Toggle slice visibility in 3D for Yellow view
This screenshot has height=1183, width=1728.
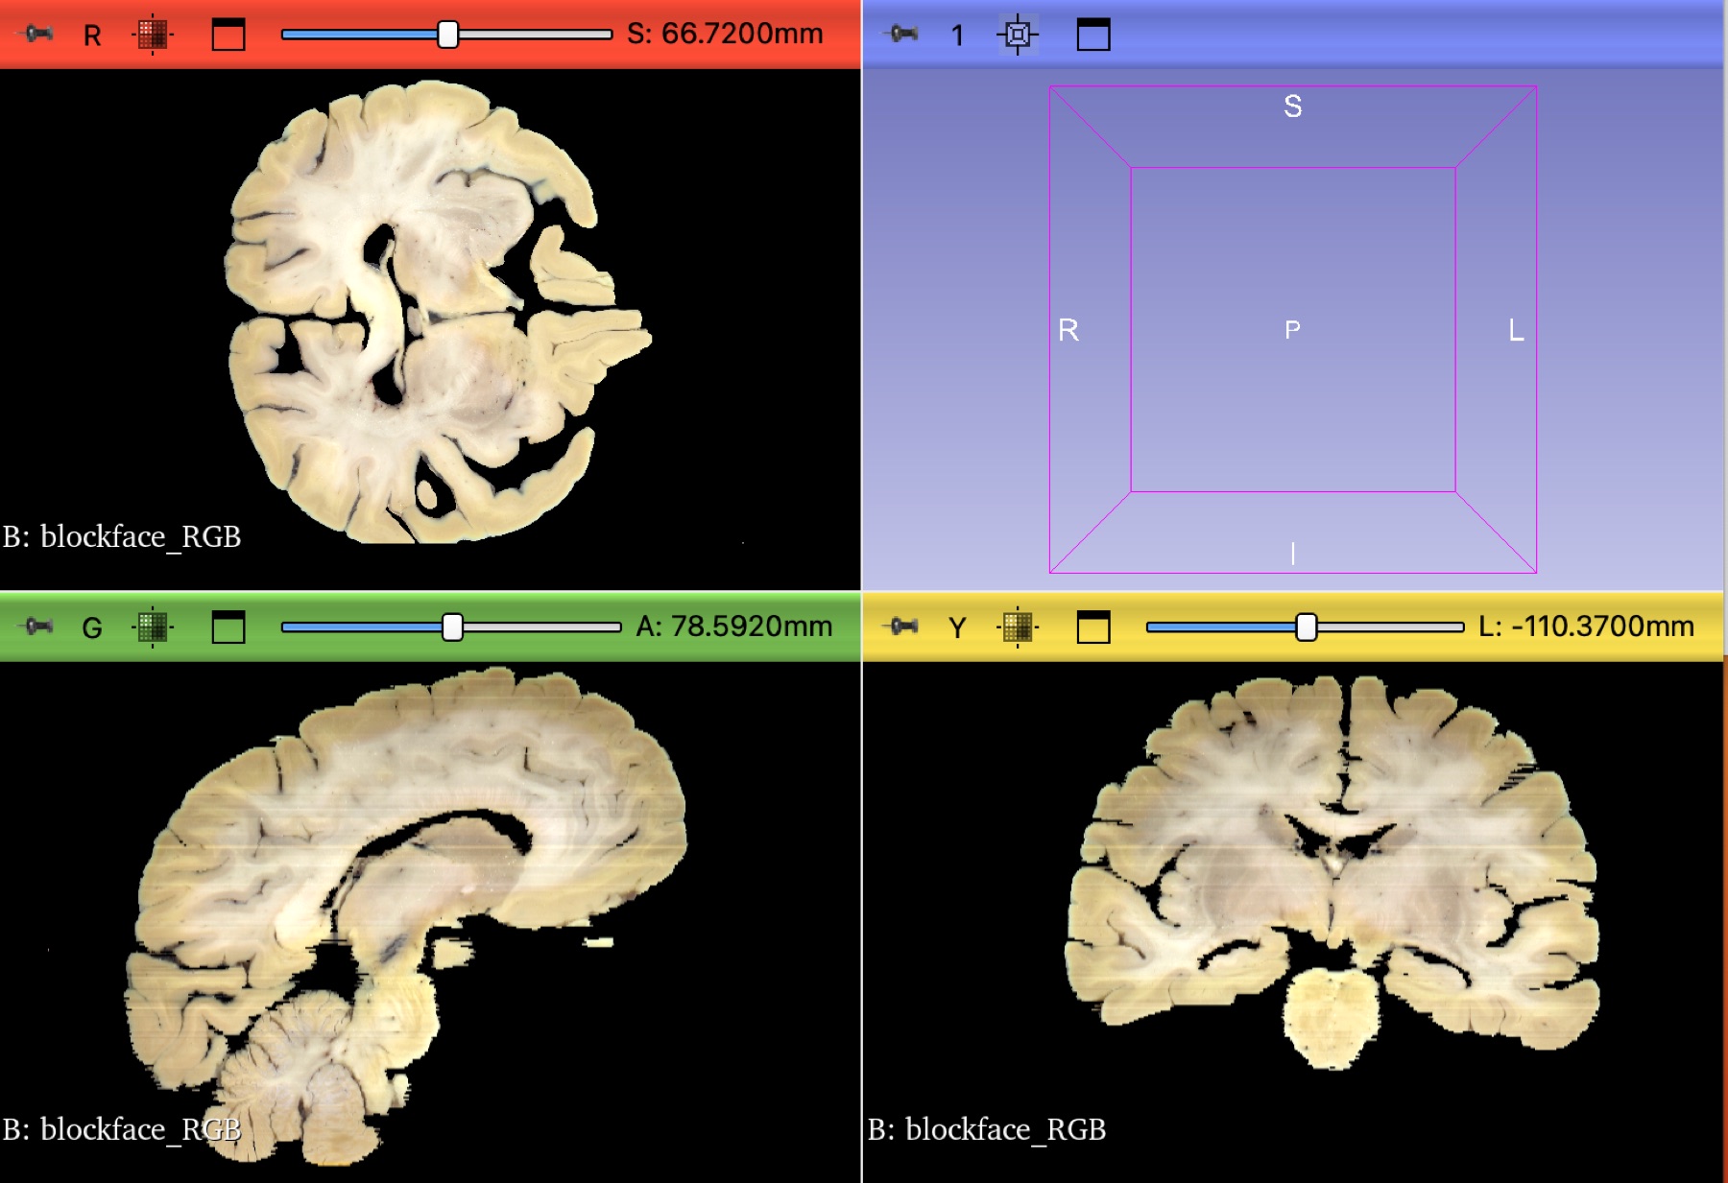1018,627
